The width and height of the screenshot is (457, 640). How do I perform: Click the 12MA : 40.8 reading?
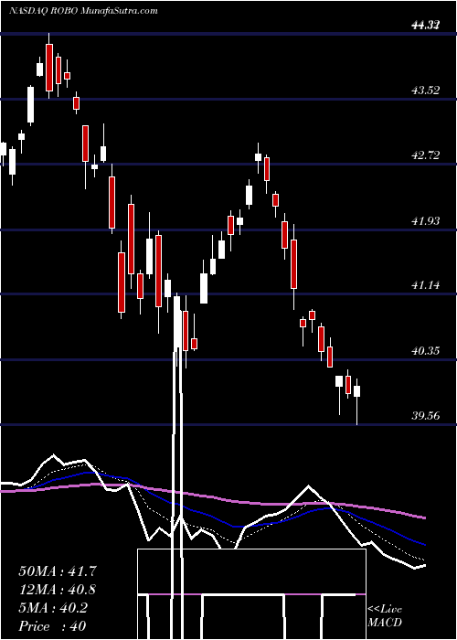point(58,590)
